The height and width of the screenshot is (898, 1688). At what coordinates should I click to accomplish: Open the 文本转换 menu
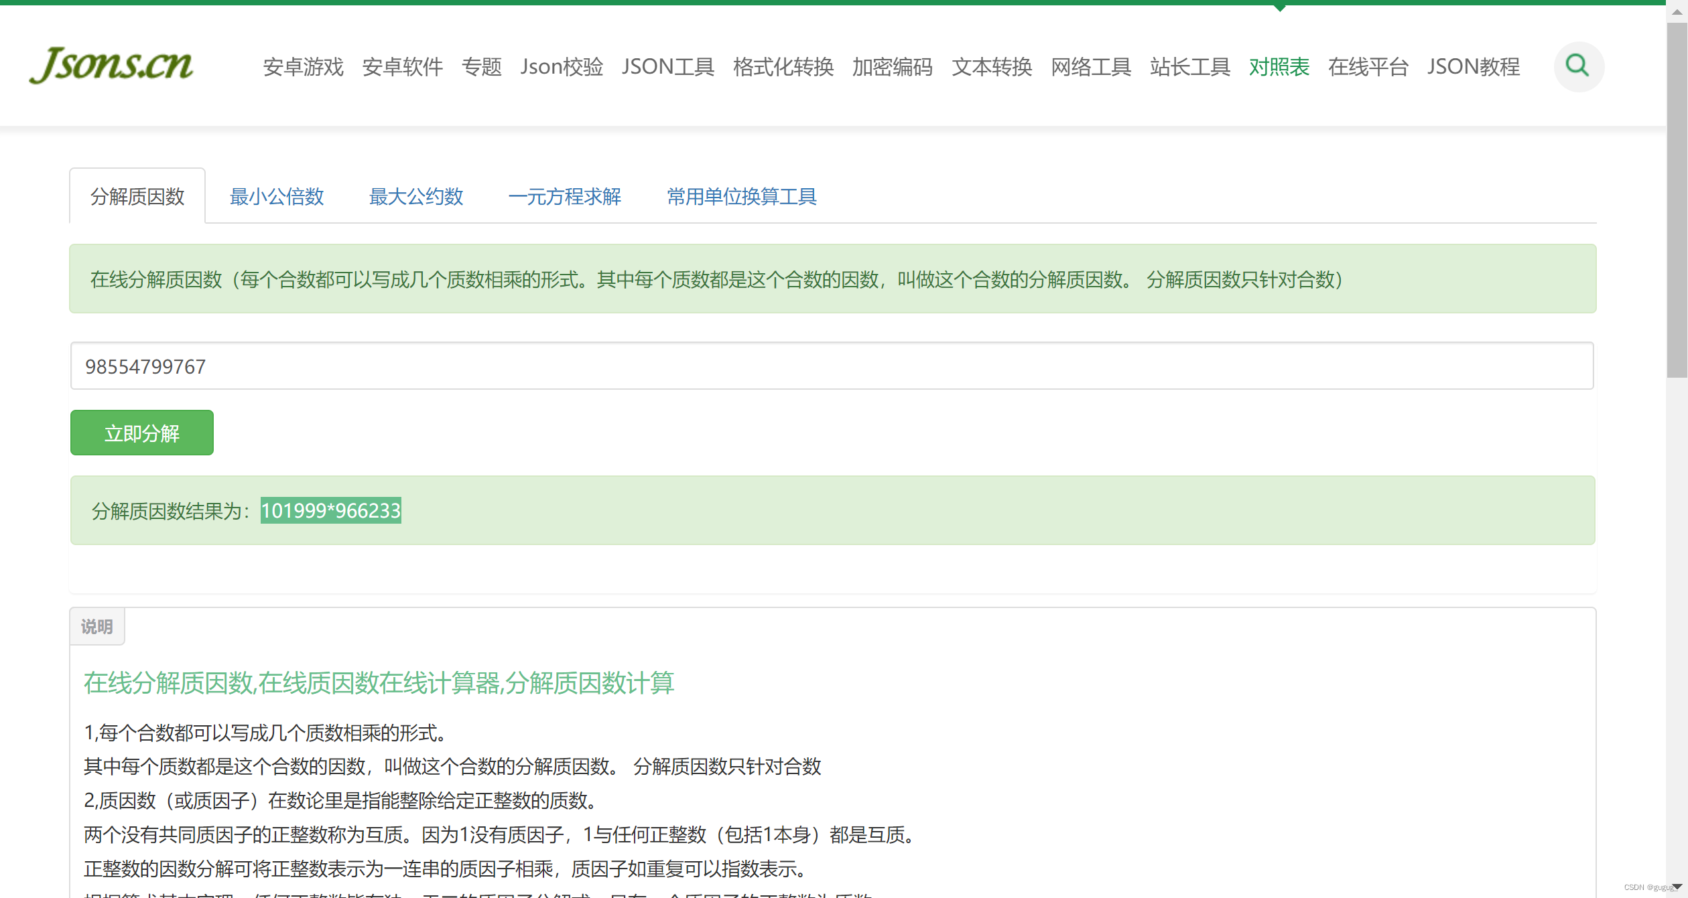[x=991, y=67]
